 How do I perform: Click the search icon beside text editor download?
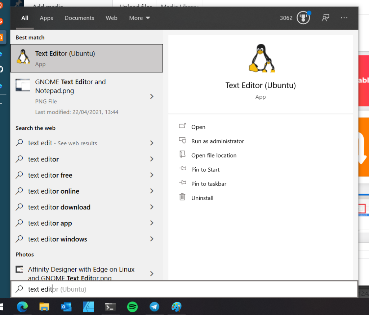[19, 207]
